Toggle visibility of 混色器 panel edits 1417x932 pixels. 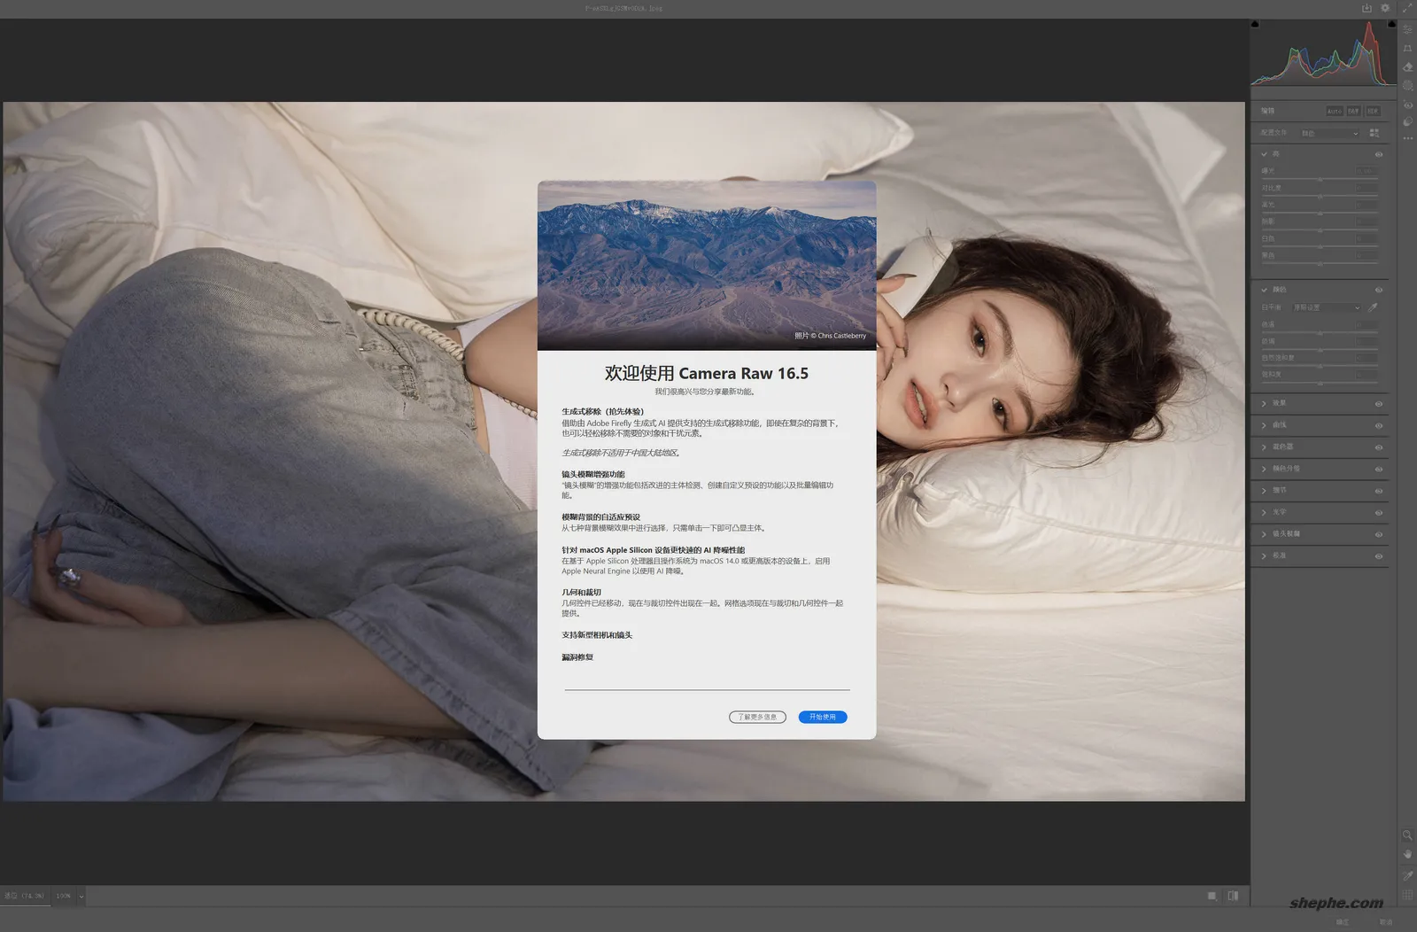point(1378,447)
